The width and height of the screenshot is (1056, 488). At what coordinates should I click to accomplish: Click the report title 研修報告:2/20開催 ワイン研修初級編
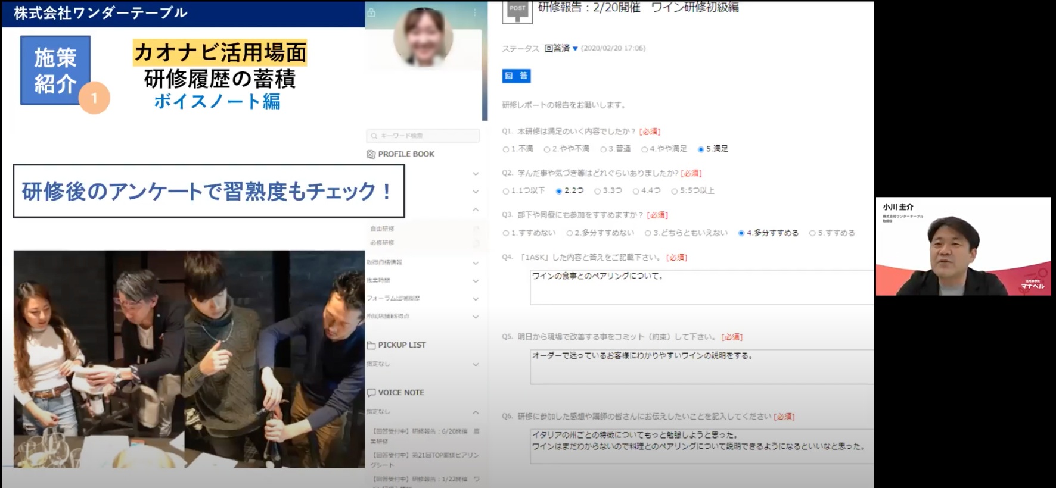coord(638,7)
